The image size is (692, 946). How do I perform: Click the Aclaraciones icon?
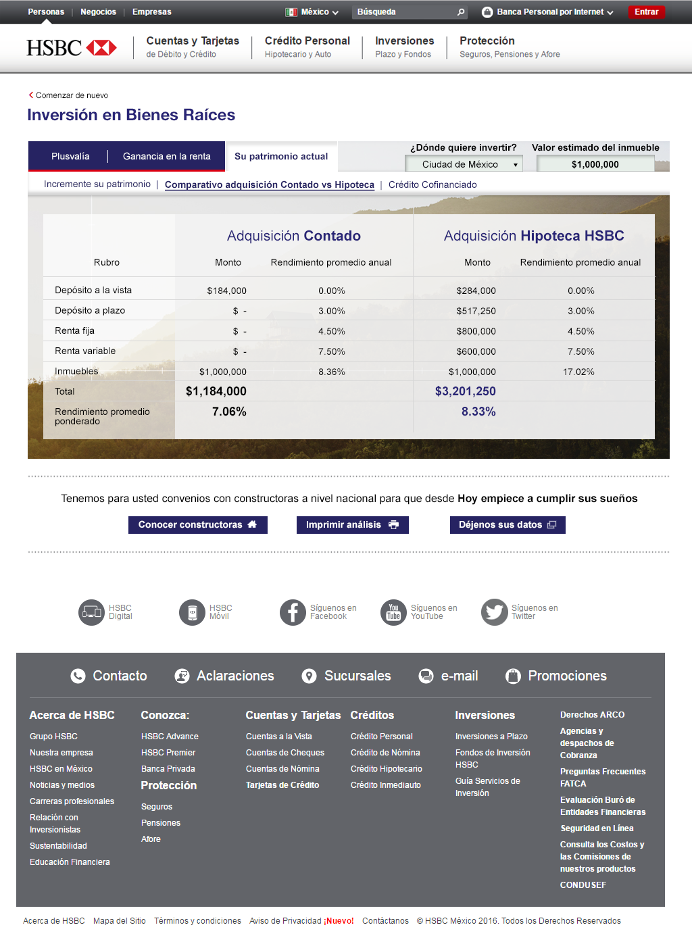point(182,676)
